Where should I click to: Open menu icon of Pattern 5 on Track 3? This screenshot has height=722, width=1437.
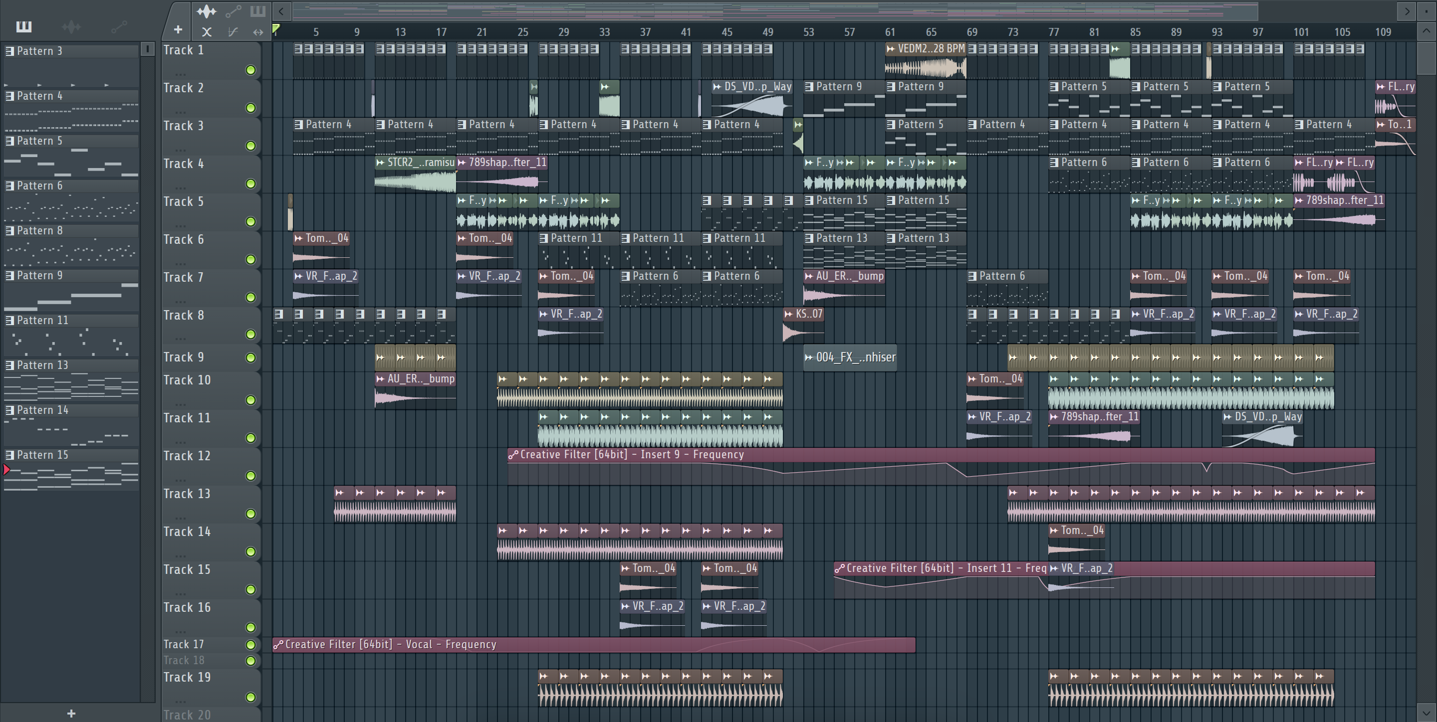tap(891, 124)
